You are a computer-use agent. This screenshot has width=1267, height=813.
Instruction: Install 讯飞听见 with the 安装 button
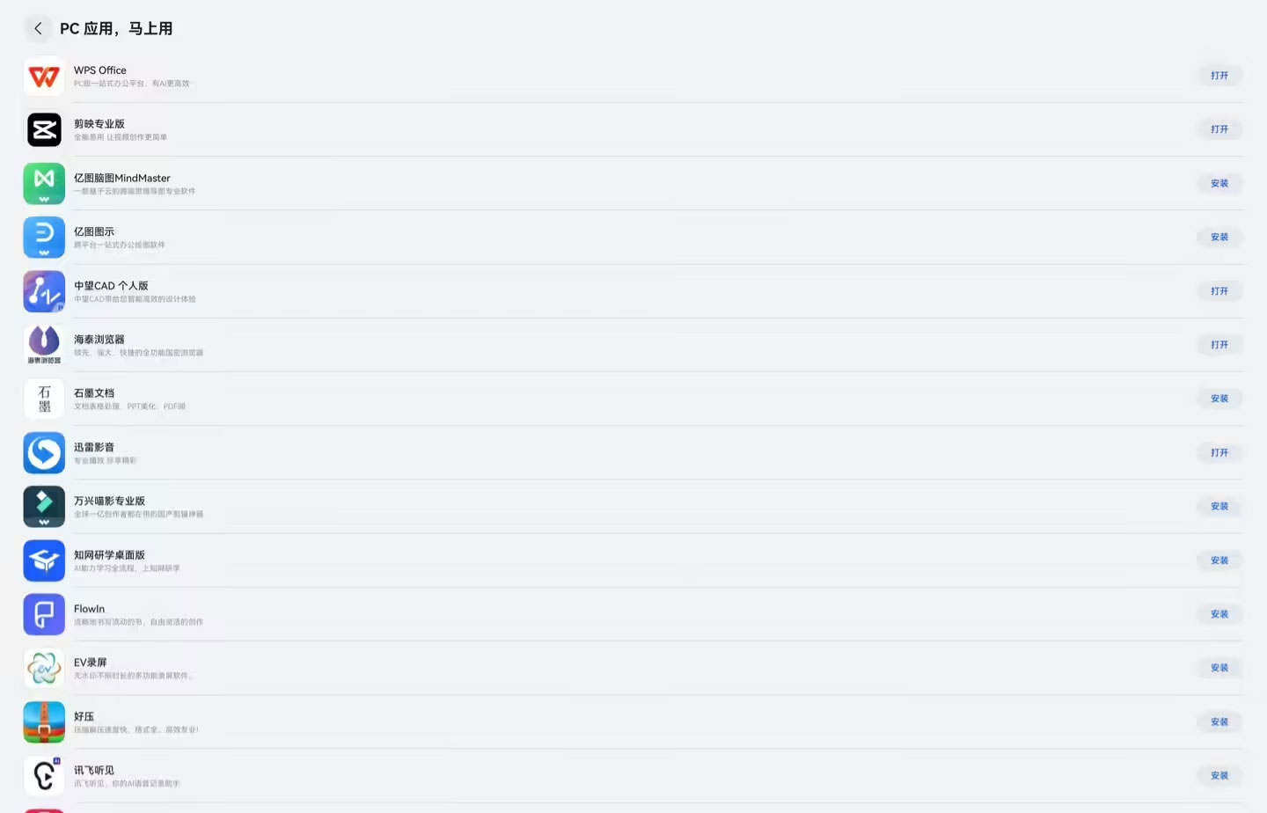click(x=1219, y=776)
